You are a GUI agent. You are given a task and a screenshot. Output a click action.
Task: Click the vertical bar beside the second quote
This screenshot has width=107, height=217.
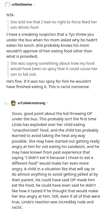pyautogui.click(x=8, y=69)
